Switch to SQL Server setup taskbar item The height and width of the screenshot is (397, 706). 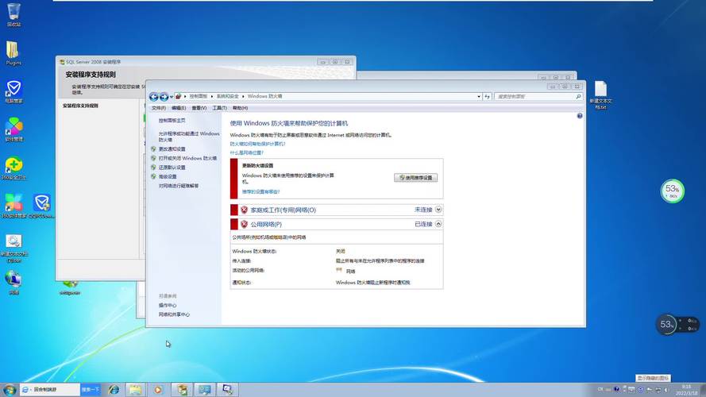[x=182, y=389]
